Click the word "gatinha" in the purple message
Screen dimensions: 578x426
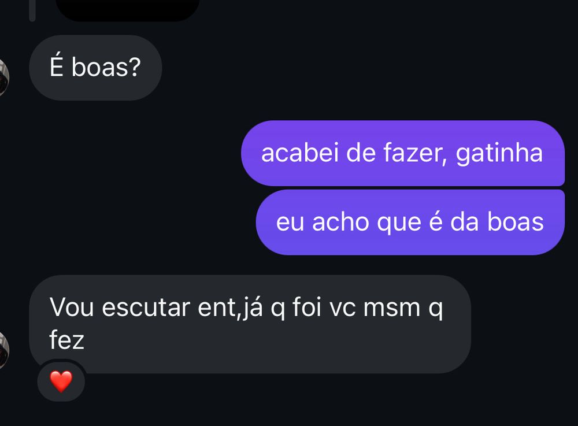[x=499, y=153]
